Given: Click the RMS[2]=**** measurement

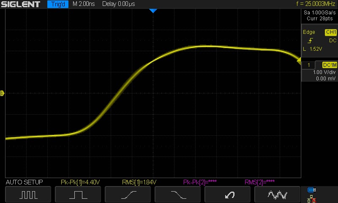Looking at the screenshot, I should pyautogui.click(x=259, y=182).
